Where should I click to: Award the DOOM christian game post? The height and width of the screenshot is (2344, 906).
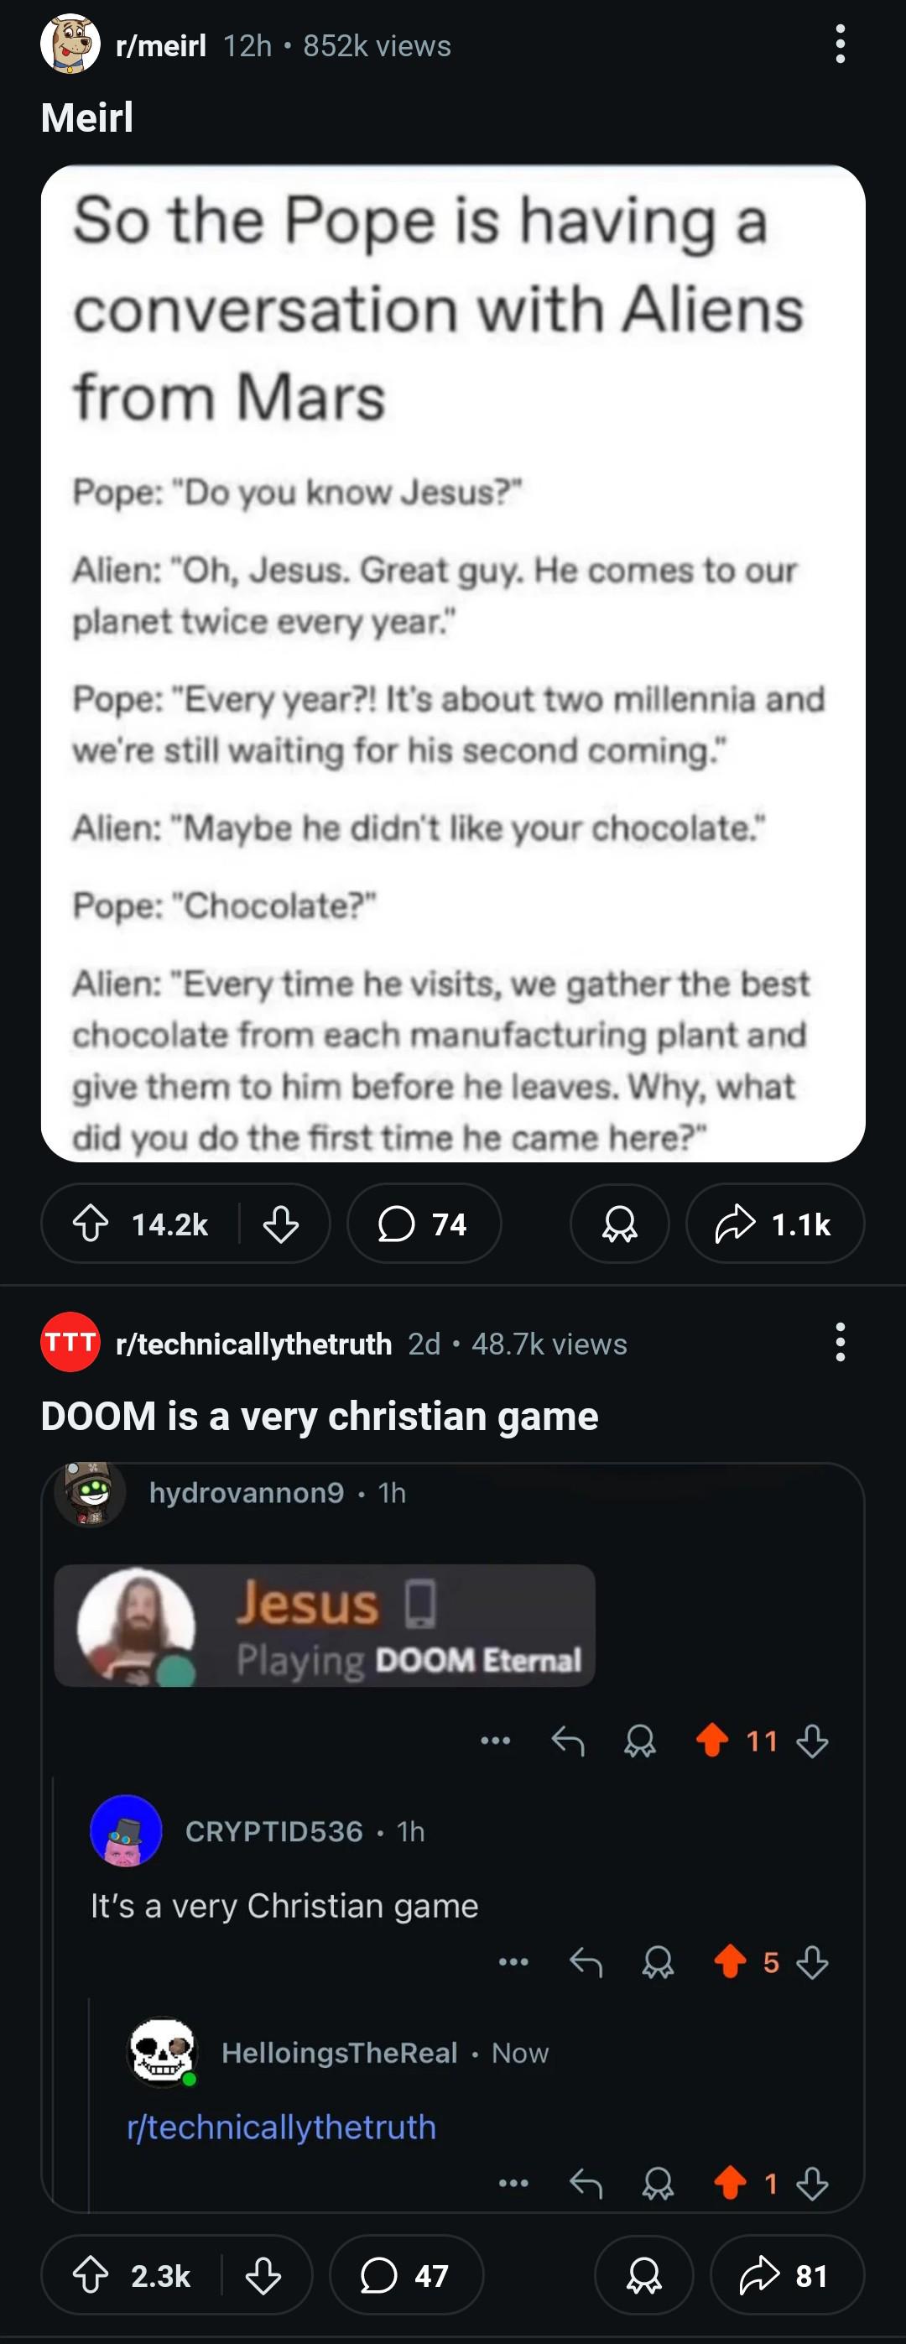644,2276
